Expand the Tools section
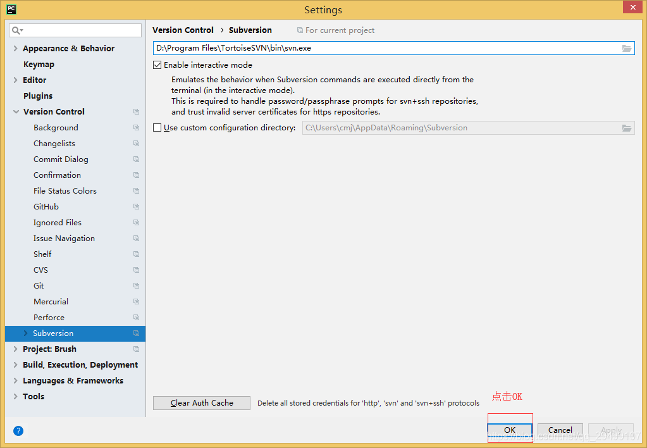The width and height of the screenshot is (647, 448). point(16,396)
